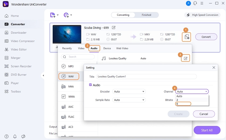Open the Recently tab
This screenshot has height=140, width=226.
click(x=67, y=48)
